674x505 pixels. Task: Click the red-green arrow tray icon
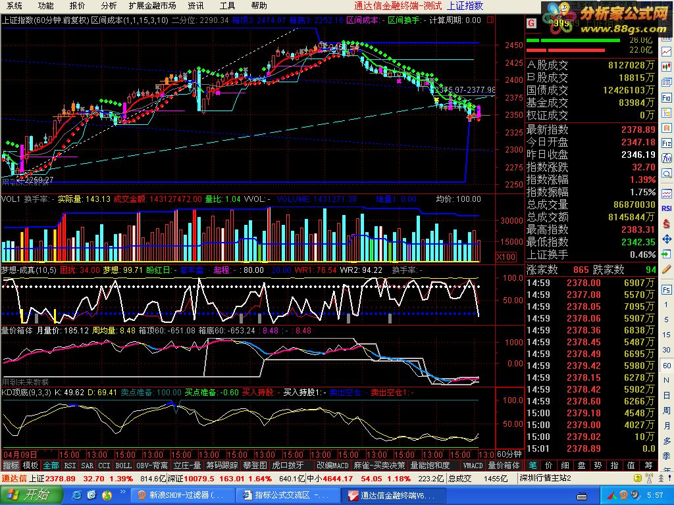pos(613,496)
